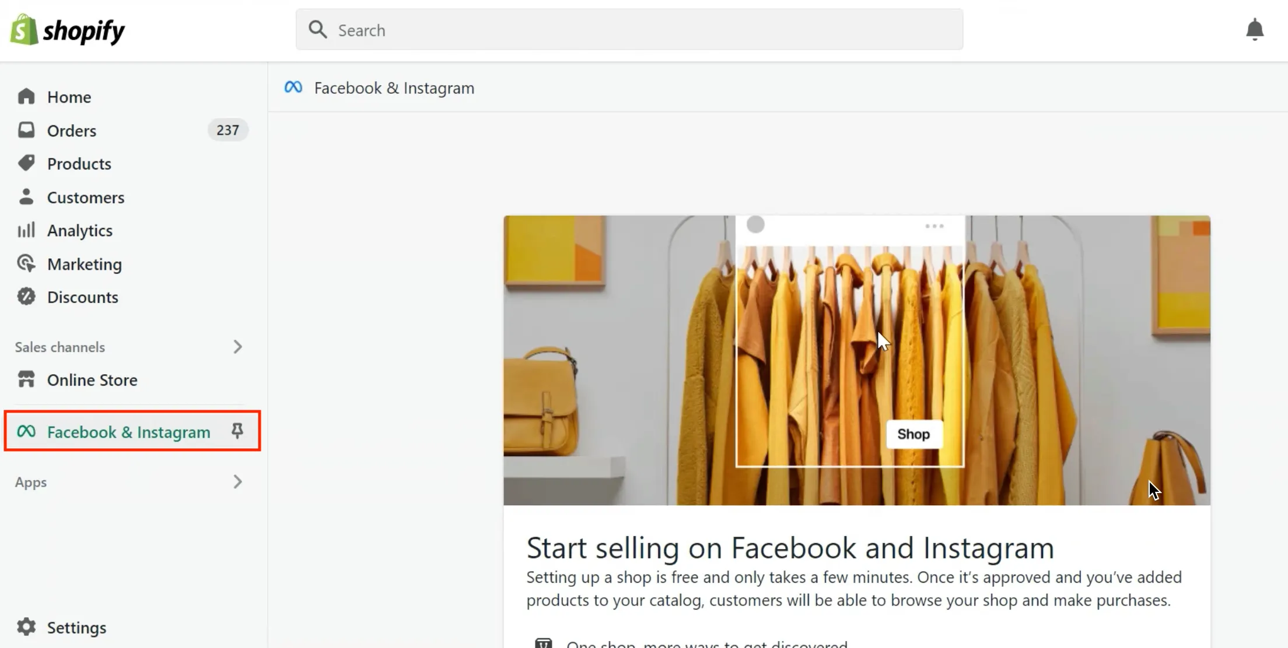Click the Discounts percent badge icon
This screenshot has width=1288, height=648.
point(26,297)
